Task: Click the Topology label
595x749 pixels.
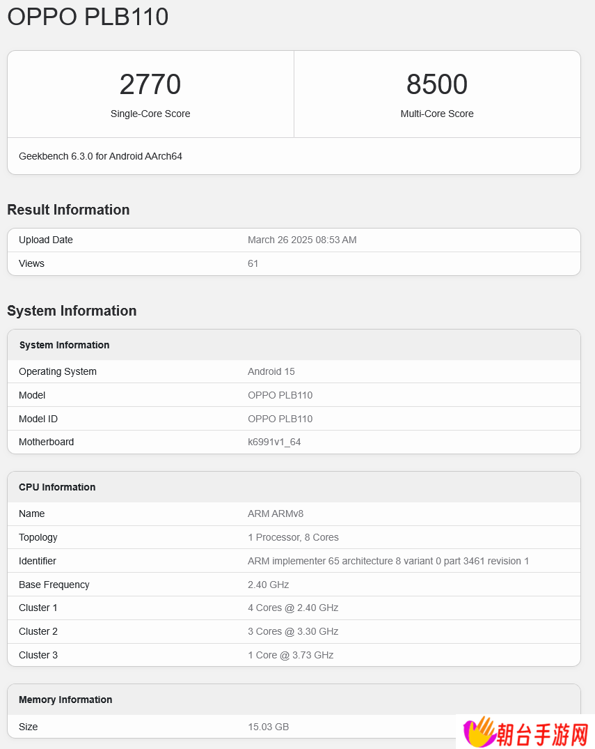Action: point(38,537)
